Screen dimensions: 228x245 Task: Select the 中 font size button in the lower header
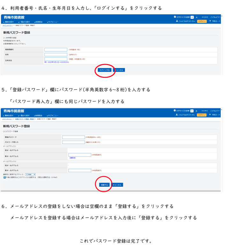(192, 111)
